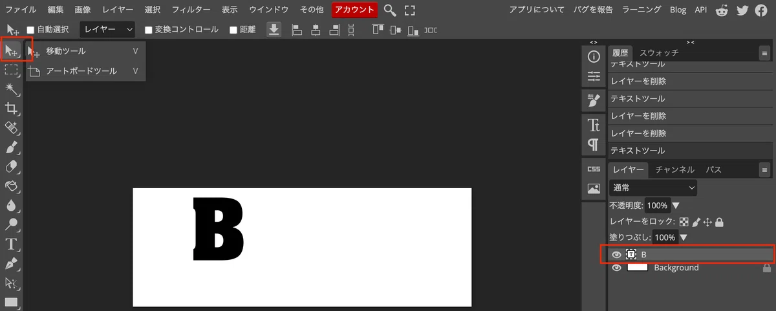Select the Pen tool

pyautogui.click(x=11, y=264)
